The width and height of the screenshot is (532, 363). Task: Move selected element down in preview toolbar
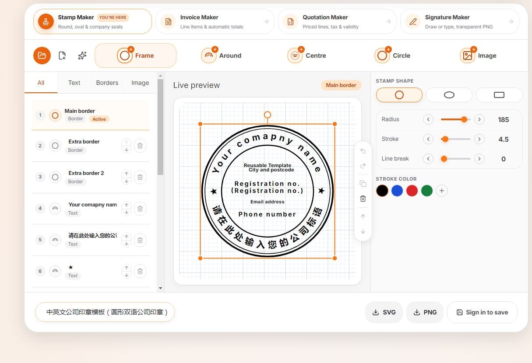click(363, 231)
